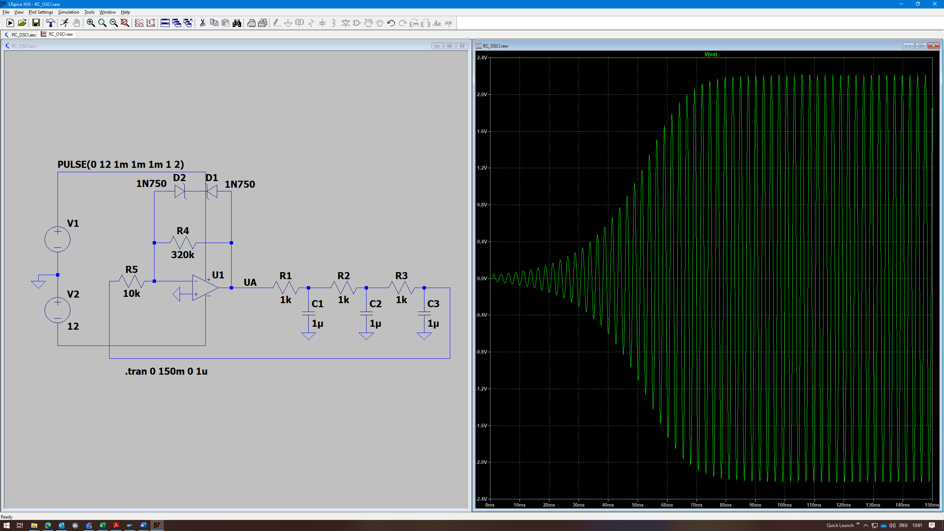Open the File menu
Screen dimensions: 944x531
click(6, 12)
